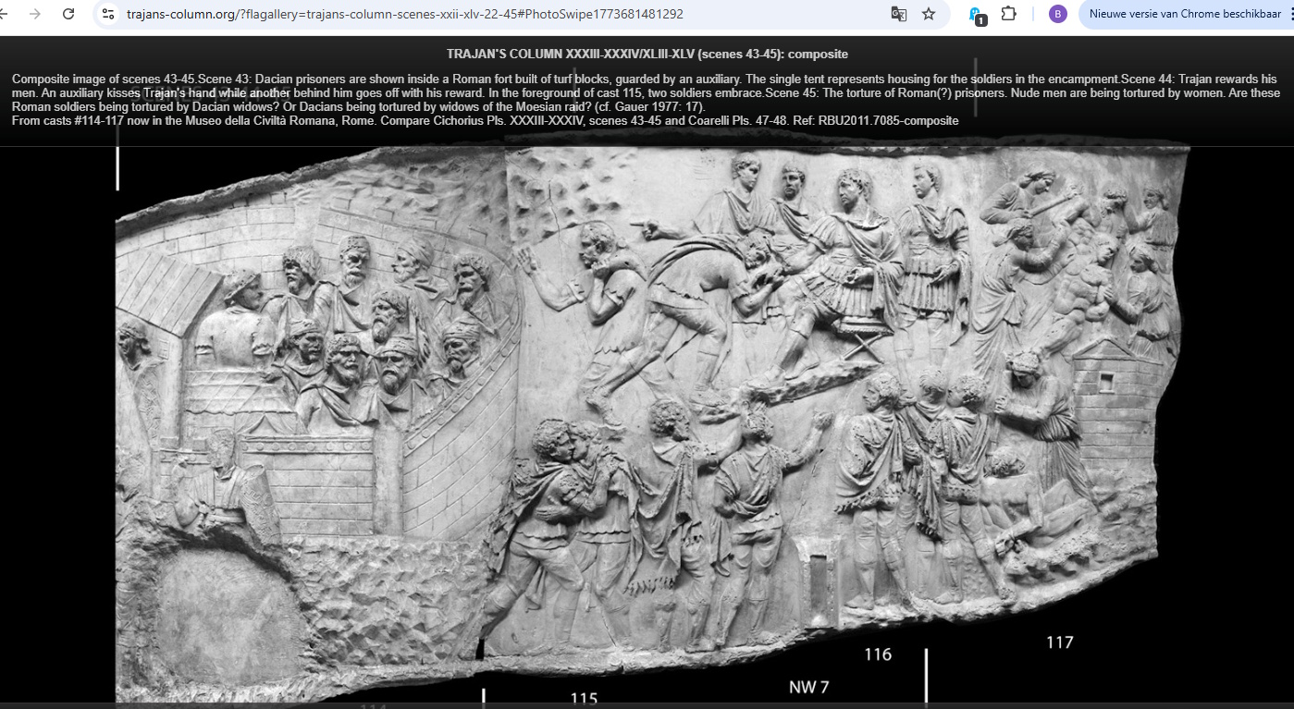
Task: Open the Extensions puzzle piece menu
Action: (1009, 14)
